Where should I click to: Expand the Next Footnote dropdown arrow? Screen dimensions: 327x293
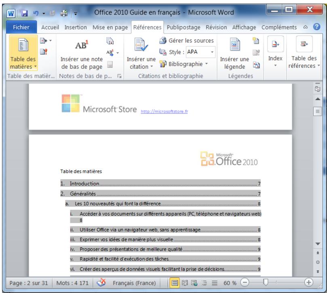[118, 53]
